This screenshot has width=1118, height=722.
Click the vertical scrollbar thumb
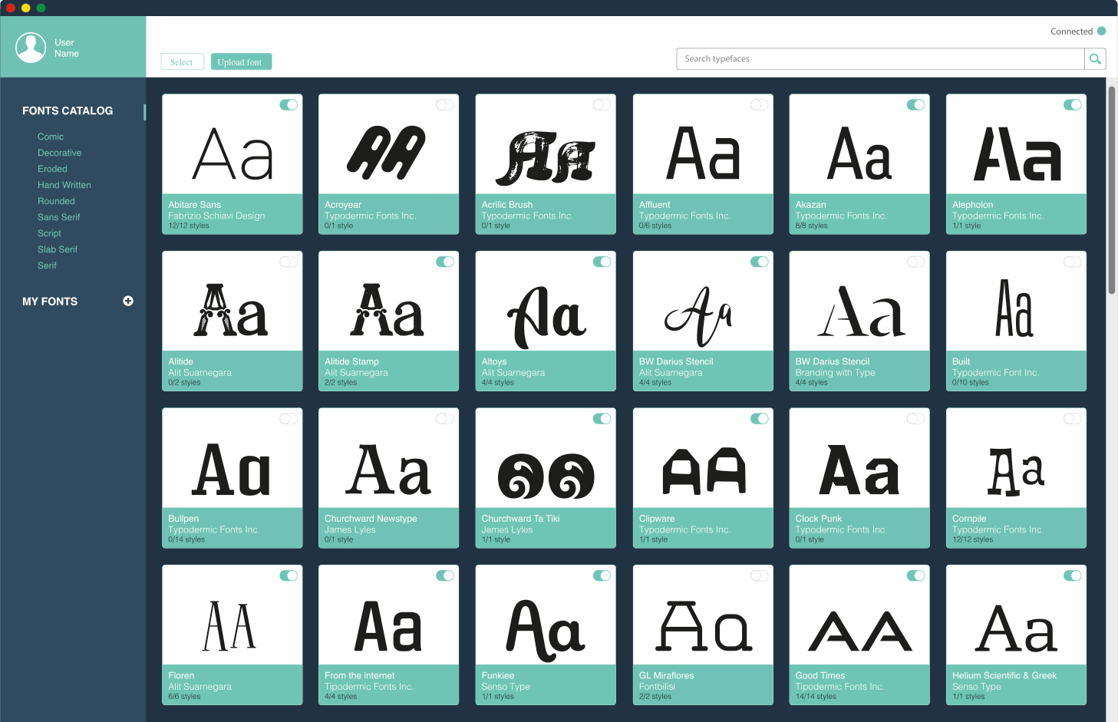pos(1112,190)
